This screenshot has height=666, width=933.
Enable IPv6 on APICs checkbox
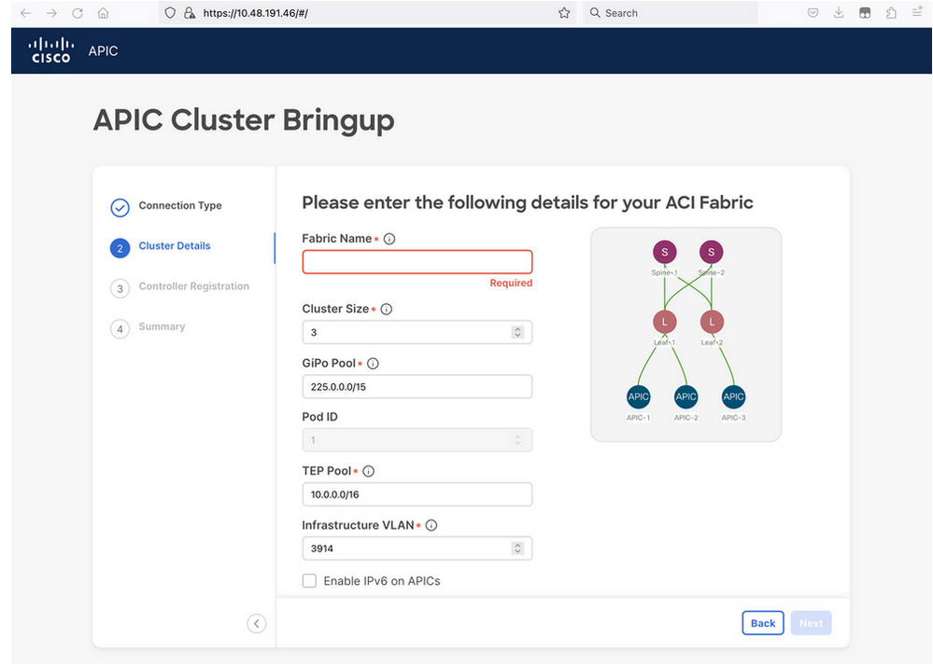pyautogui.click(x=309, y=580)
